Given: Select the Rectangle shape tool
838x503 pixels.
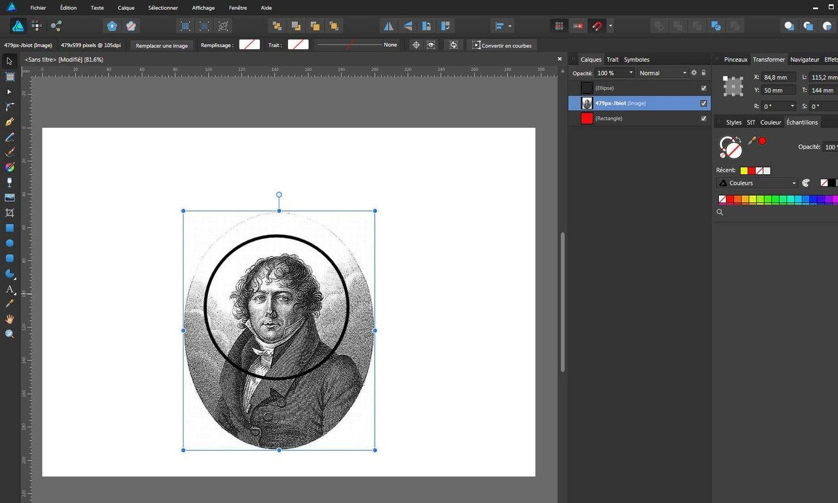Looking at the screenshot, I should click(x=10, y=228).
